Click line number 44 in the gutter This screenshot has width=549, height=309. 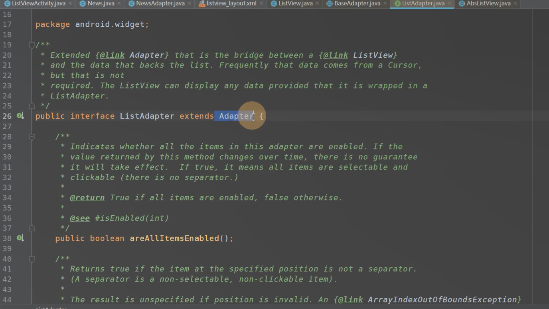[7, 299]
